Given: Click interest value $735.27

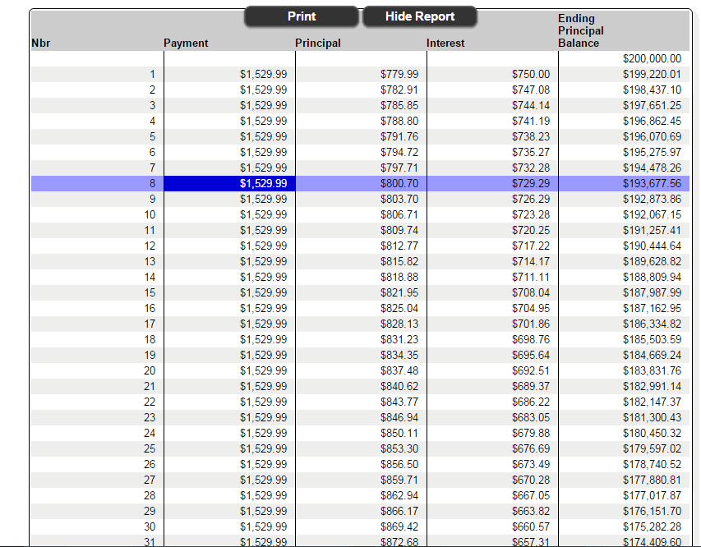Looking at the screenshot, I should pyautogui.click(x=531, y=153).
